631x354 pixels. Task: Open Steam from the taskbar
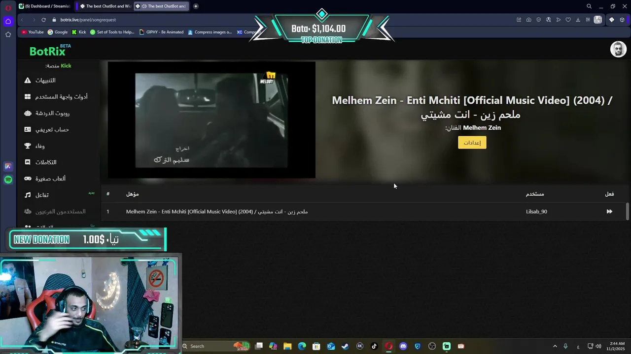point(345,346)
